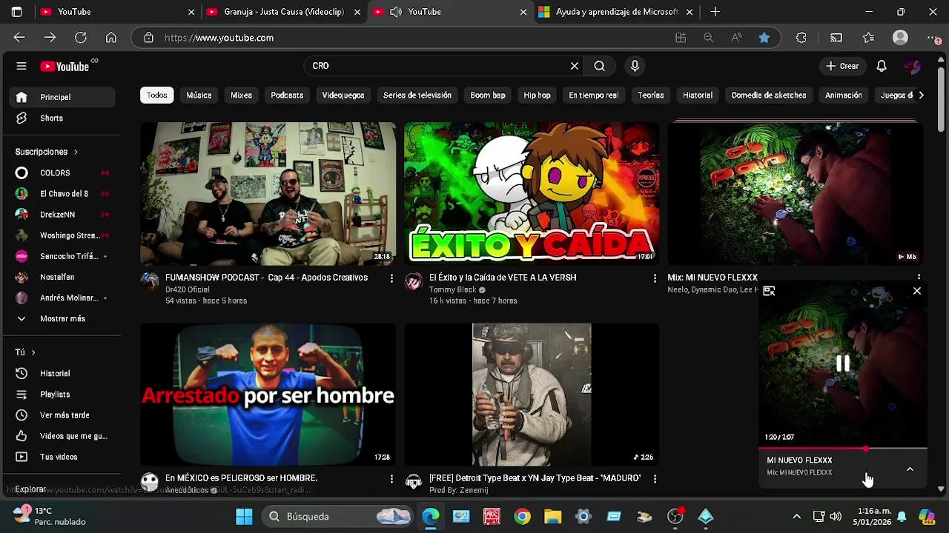Open the YouTube guide hamburger menu

(22, 66)
